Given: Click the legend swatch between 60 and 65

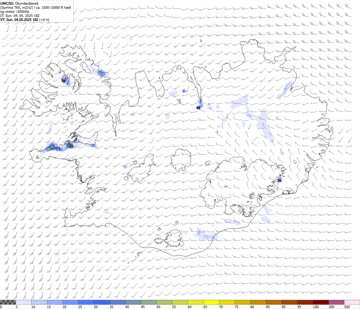Looking at the screenshot, I should [x=196, y=302].
